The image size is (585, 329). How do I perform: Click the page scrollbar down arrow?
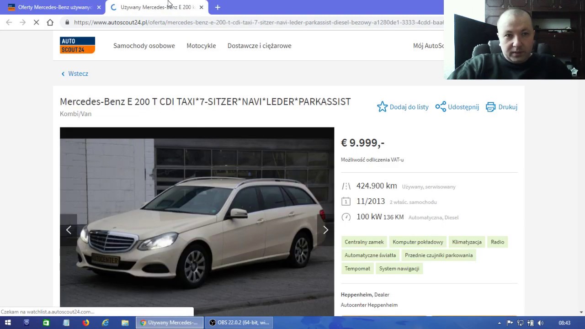point(581,312)
